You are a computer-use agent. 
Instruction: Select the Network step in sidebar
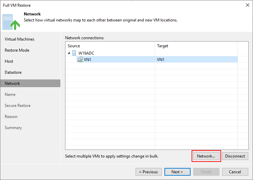coord(30,83)
